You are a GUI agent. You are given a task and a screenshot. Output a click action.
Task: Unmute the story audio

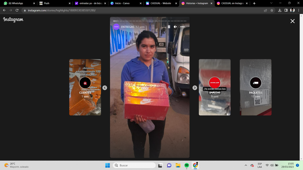point(175,27)
